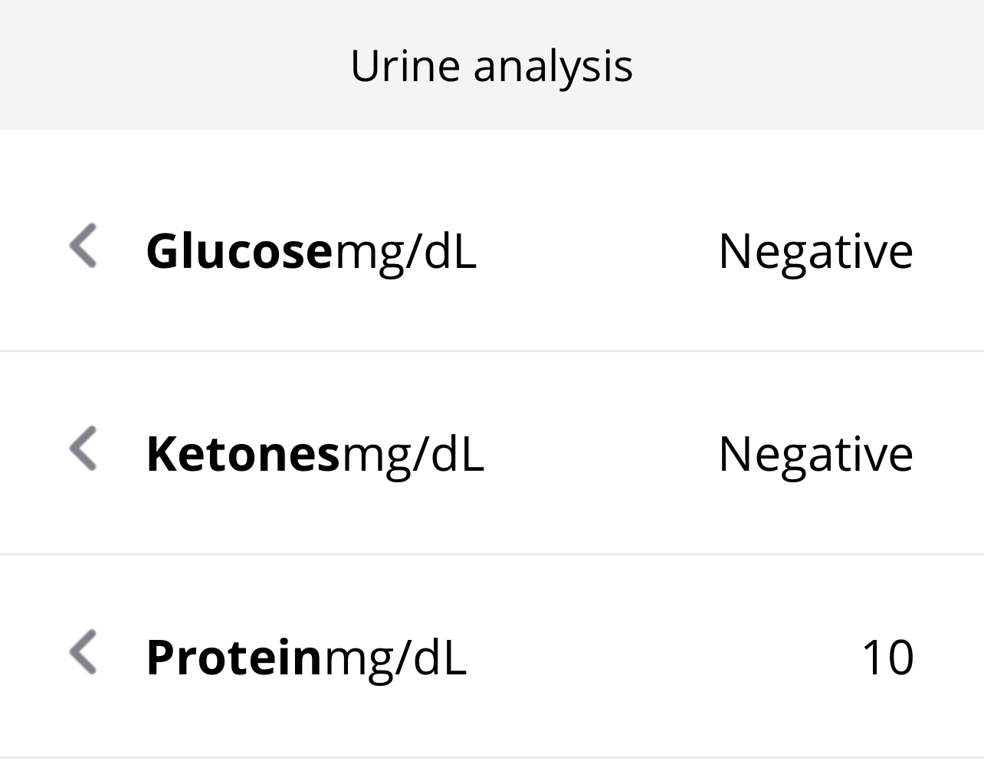Click the Urine analysis header title

point(491,66)
